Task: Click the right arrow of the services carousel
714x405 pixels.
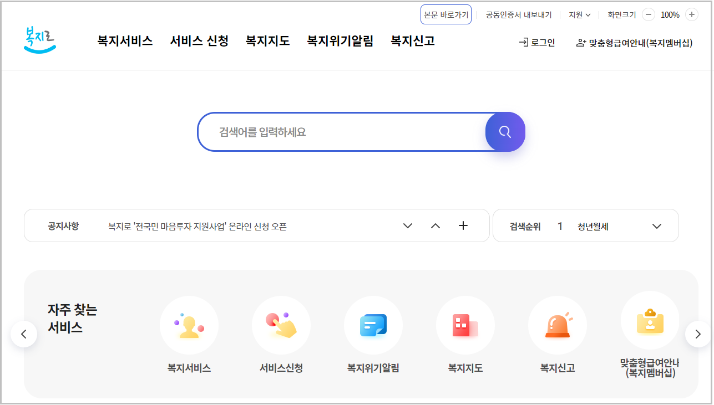Action: click(x=697, y=334)
